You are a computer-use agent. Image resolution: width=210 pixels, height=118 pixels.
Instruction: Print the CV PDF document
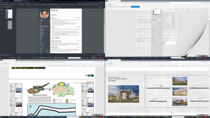pos(101,7)
